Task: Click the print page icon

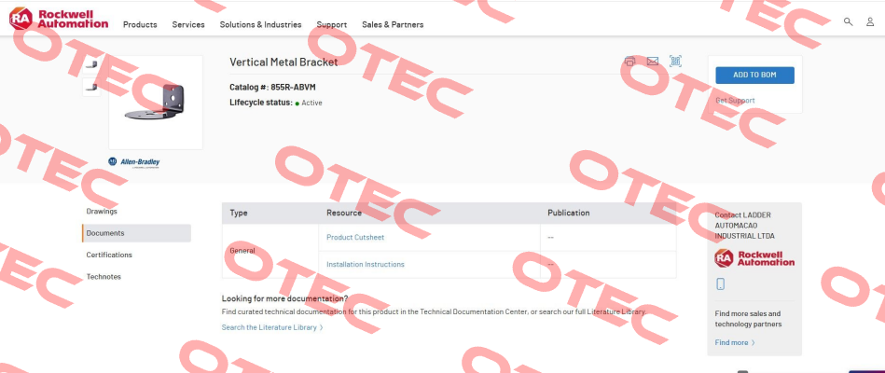Action: [x=629, y=61]
